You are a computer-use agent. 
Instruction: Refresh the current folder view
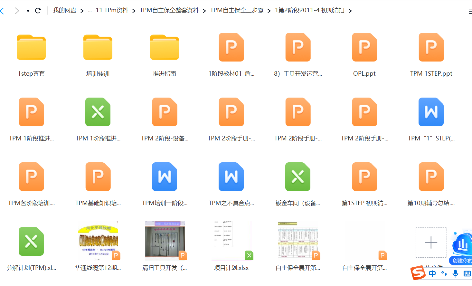[38, 10]
